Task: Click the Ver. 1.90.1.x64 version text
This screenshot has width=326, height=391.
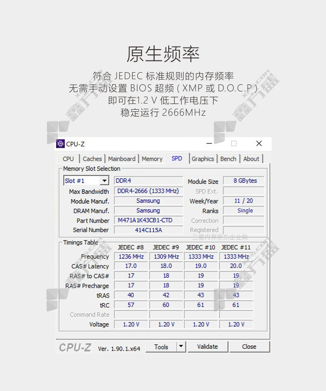Action: 119,349
